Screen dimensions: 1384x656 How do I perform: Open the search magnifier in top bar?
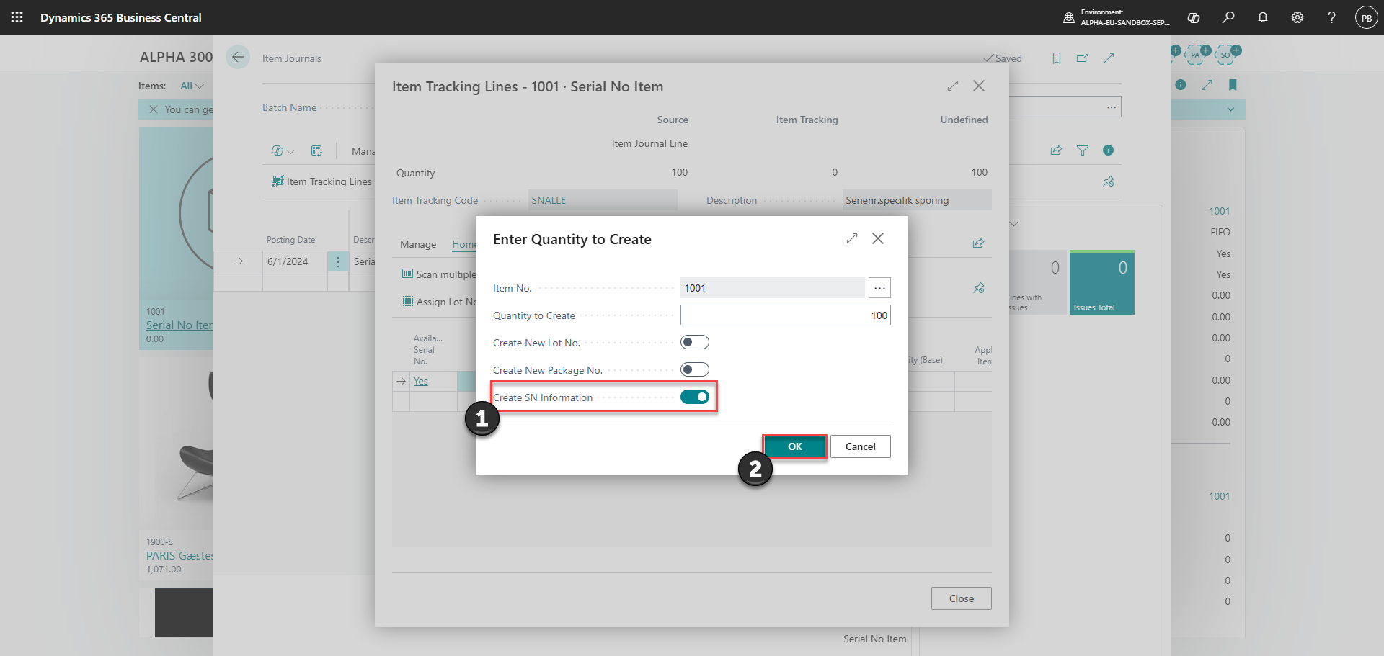(1228, 17)
